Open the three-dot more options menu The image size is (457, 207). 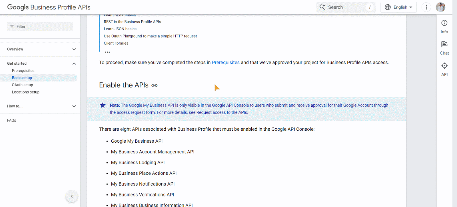[426, 7]
